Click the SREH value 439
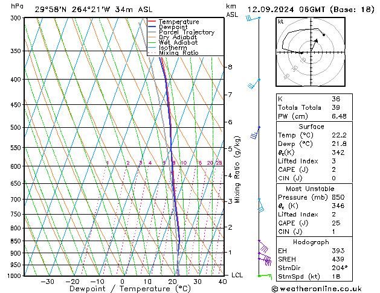This screenshot has height=293, width=380. coord(338,259)
